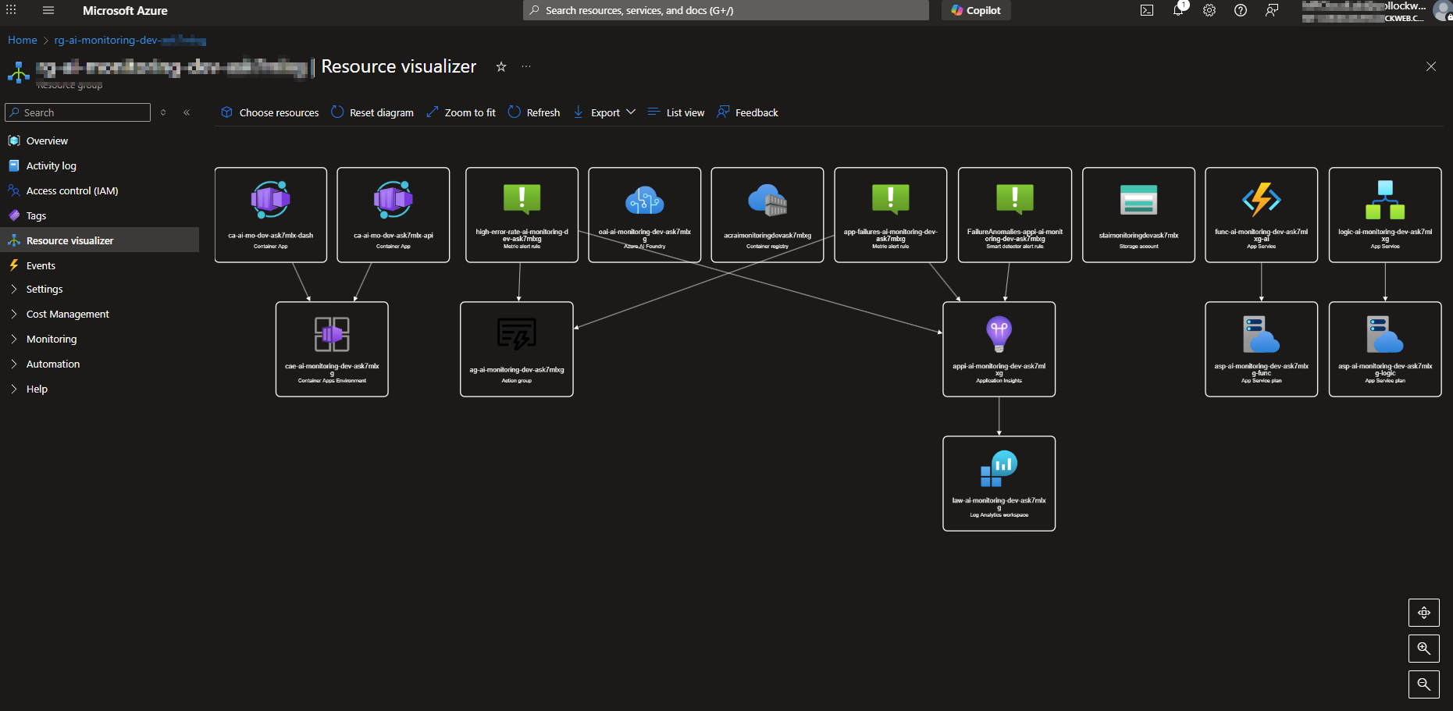Zoom in on the diagram
Viewport: 1453px width, 711px height.
tap(1424, 649)
